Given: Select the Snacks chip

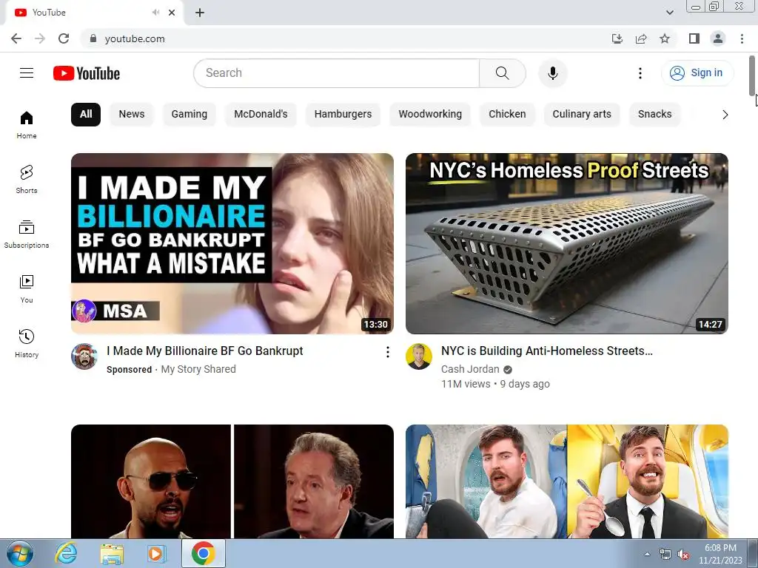Looking at the screenshot, I should [654, 115].
